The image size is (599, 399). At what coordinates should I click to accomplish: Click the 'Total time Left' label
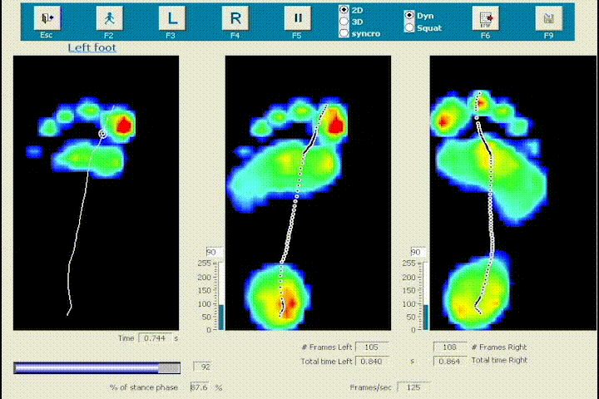pos(326,362)
